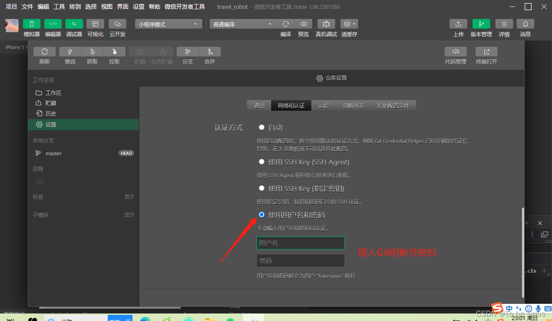Open the 小程序模式 mode dropdown

[169, 24]
